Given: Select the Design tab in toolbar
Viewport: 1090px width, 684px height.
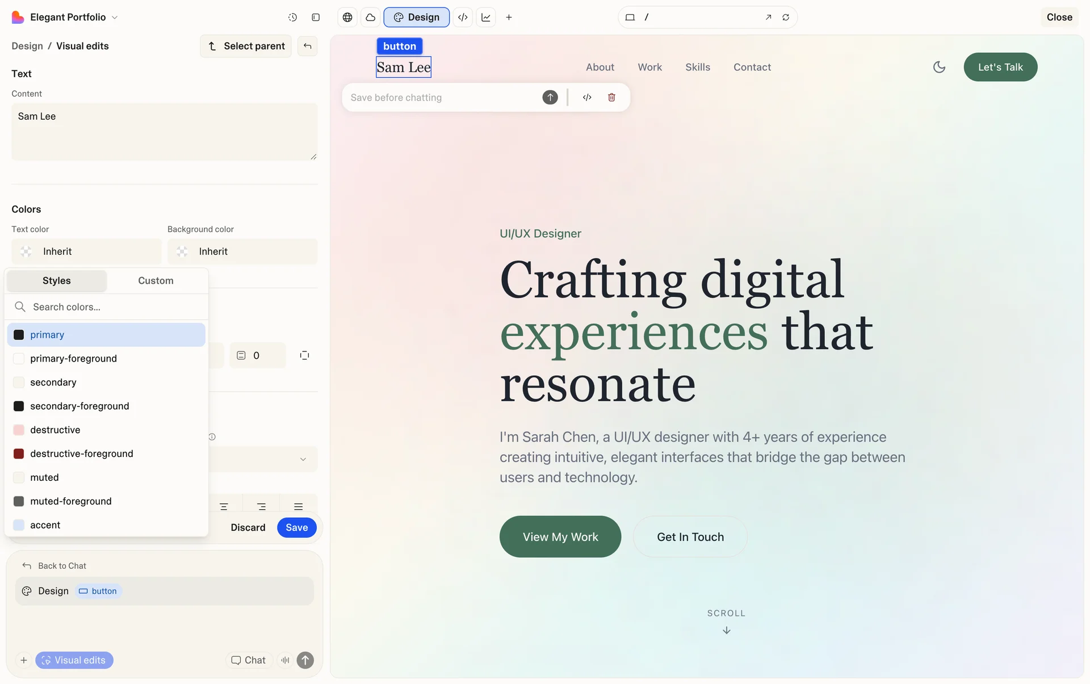Looking at the screenshot, I should click(x=417, y=17).
